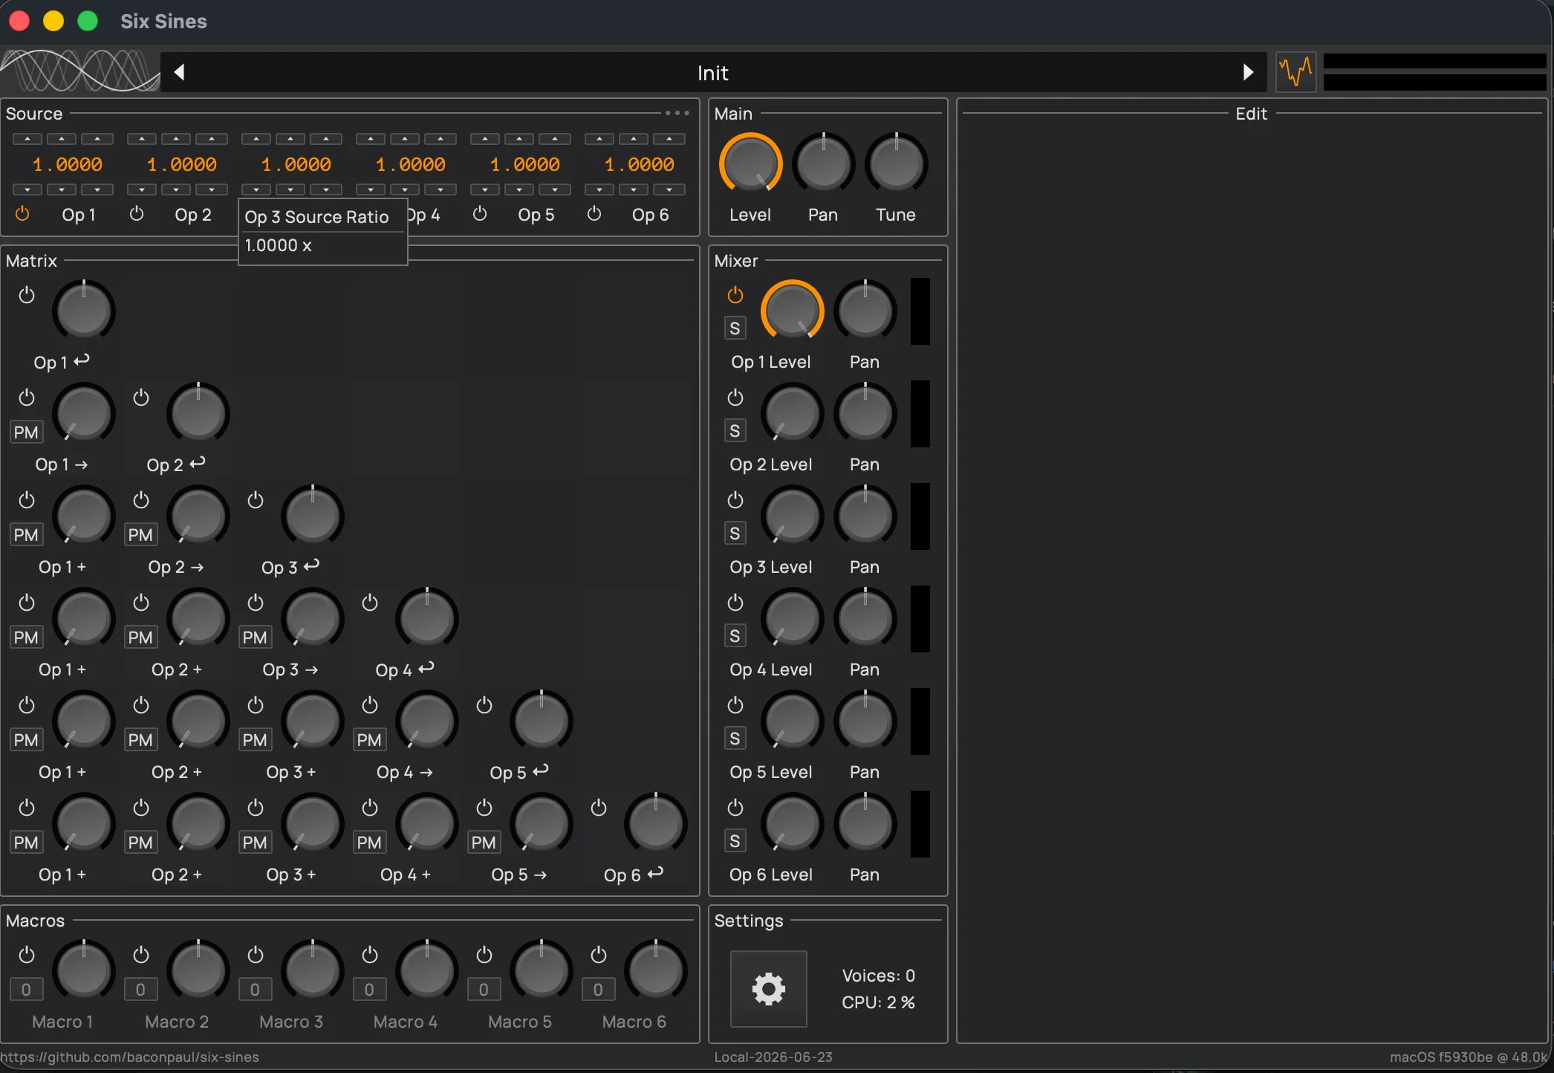Screen dimensions: 1554x1073
Task: Enable Op 1 feedback power in Matrix
Action: click(27, 295)
